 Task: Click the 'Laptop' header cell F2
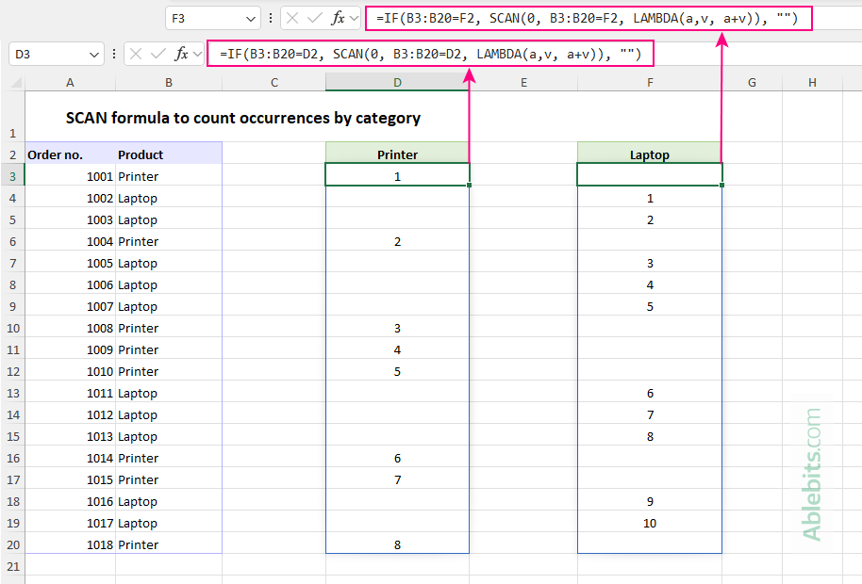(x=649, y=154)
